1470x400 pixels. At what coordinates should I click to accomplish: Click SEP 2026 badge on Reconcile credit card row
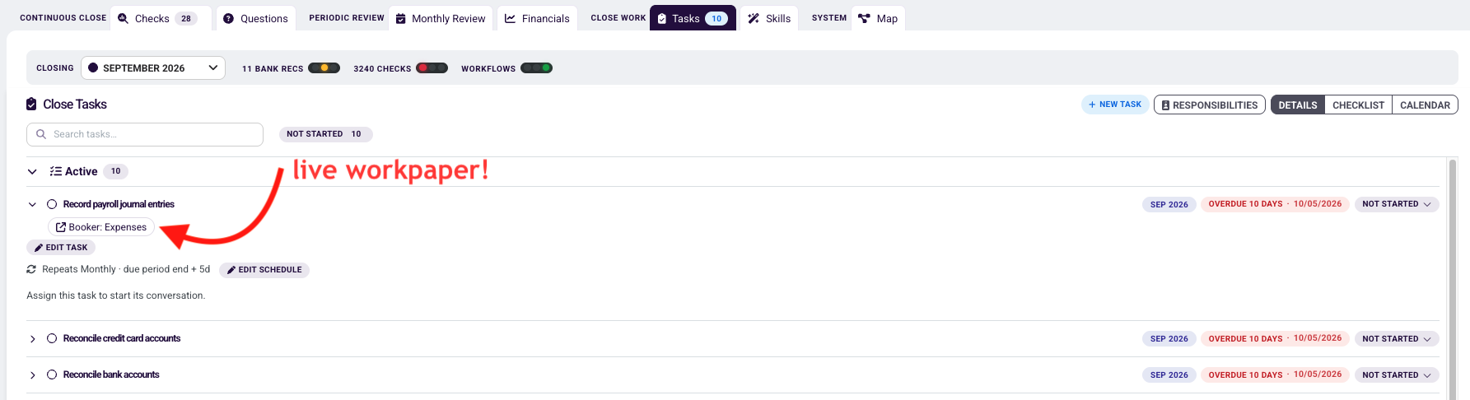(1169, 338)
